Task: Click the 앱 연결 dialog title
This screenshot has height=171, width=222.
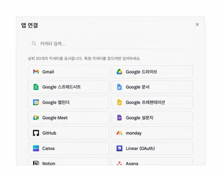Action: [29, 25]
